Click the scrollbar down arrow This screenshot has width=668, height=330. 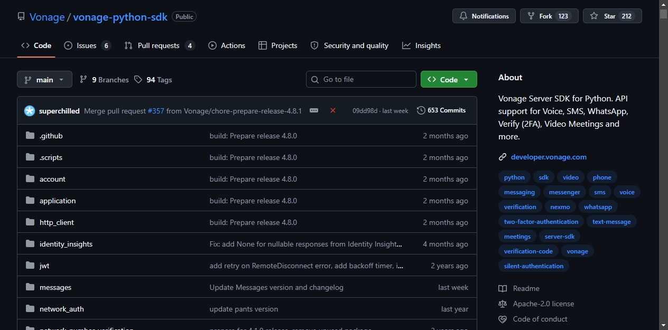point(663,325)
